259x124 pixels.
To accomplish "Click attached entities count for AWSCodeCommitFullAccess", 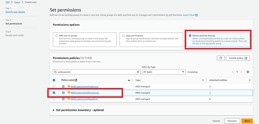I will (210, 86).
